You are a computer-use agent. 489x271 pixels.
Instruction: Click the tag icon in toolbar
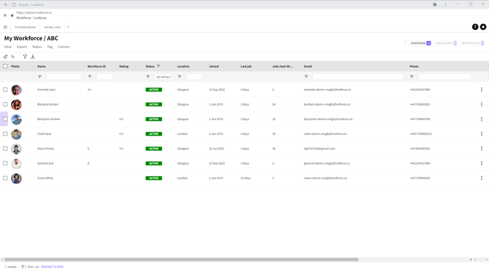[13, 57]
